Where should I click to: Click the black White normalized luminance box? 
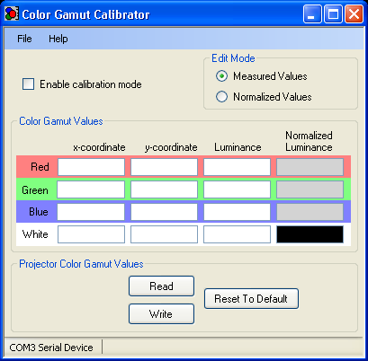tap(310, 234)
